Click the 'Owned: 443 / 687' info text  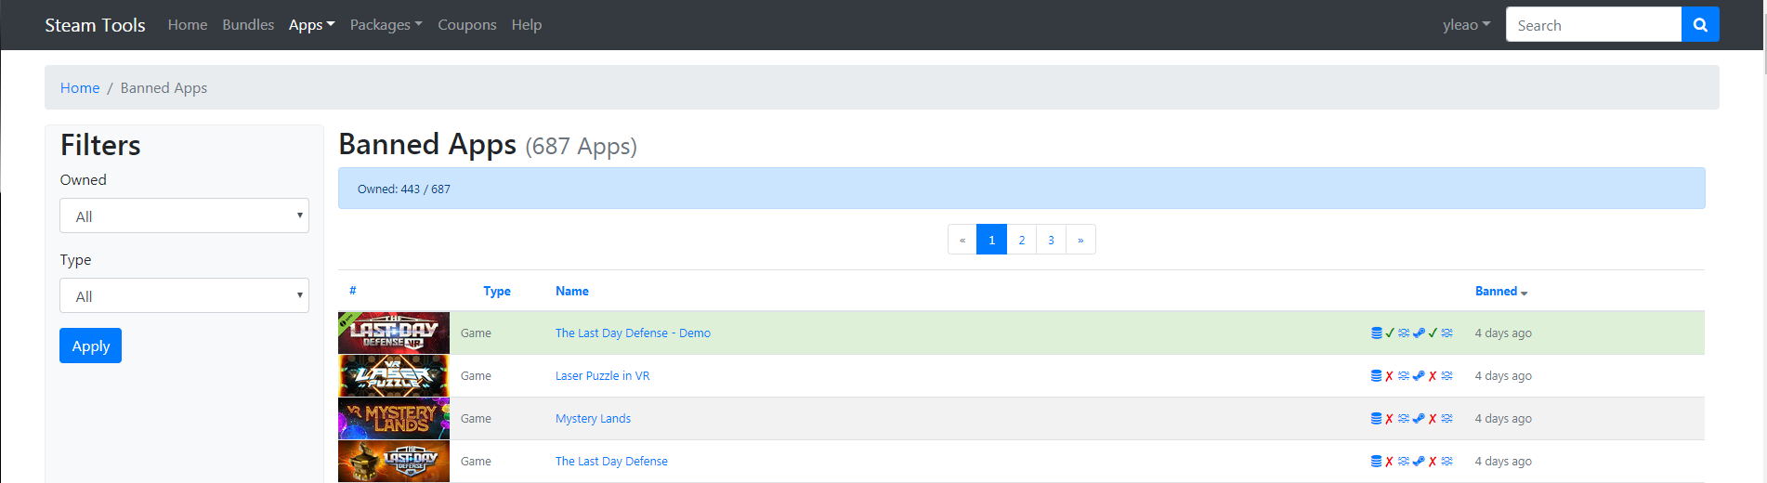pos(404,189)
